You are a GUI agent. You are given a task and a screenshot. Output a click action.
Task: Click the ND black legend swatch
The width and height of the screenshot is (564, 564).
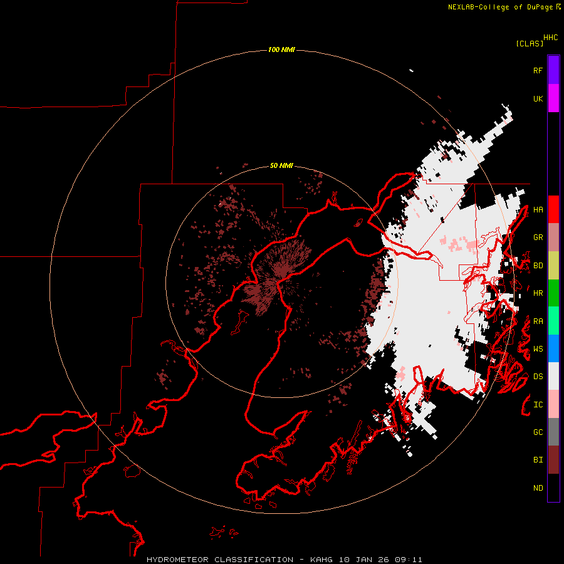553,488
